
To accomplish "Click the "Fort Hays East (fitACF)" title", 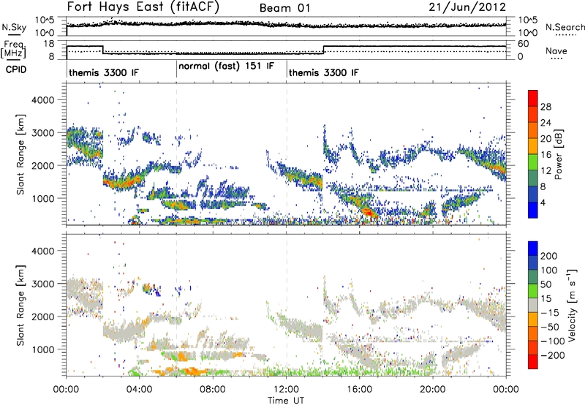I will pos(143,7).
